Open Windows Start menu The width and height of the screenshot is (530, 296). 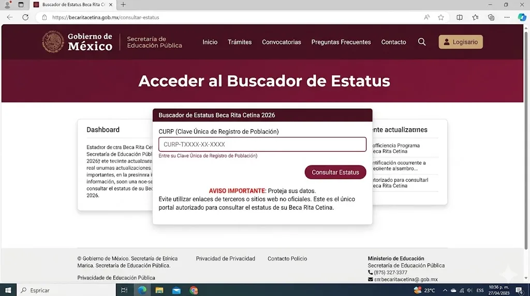(x=8, y=290)
